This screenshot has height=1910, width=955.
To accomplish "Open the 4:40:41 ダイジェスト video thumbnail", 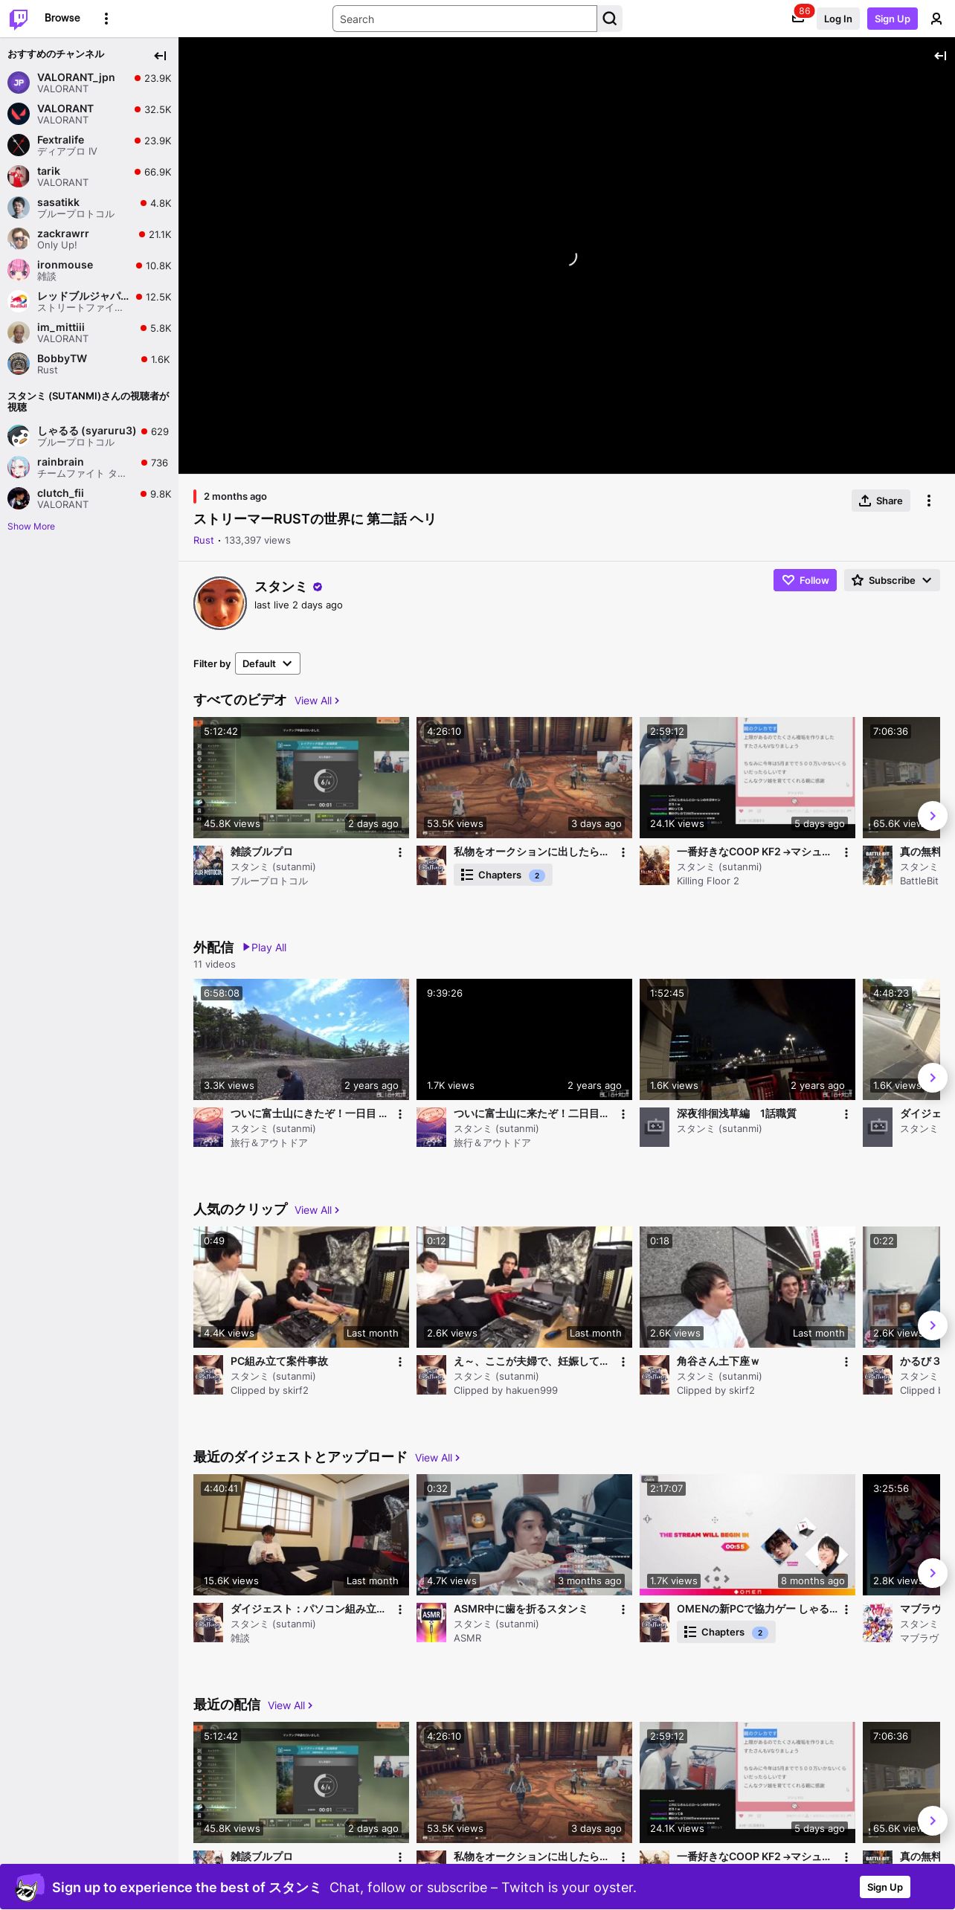I will (x=301, y=1534).
